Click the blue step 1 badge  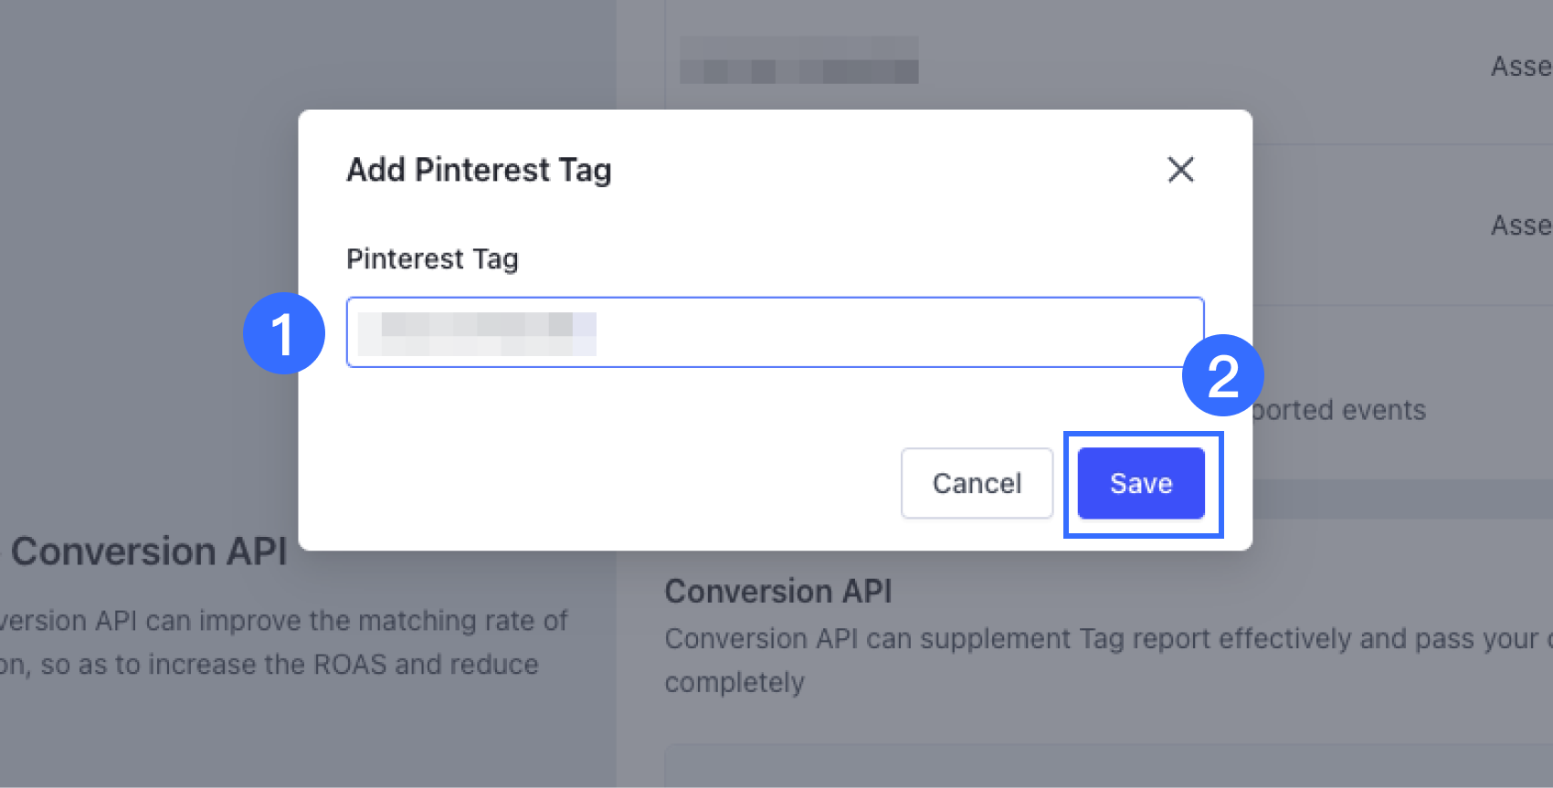click(283, 333)
